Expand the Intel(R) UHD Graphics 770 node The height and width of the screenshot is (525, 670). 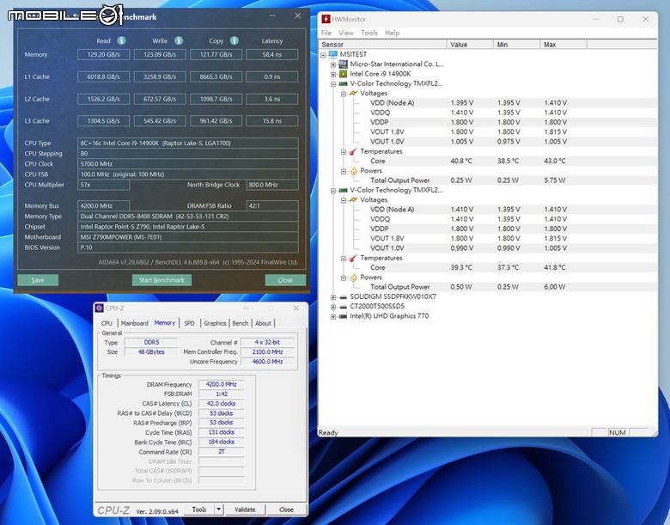pyautogui.click(x=333, y=317)
